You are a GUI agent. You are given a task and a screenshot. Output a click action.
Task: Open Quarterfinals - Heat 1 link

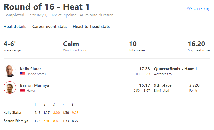(176, 69)
